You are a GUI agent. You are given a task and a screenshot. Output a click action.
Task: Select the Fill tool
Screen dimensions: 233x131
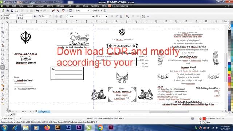(3, 99)
